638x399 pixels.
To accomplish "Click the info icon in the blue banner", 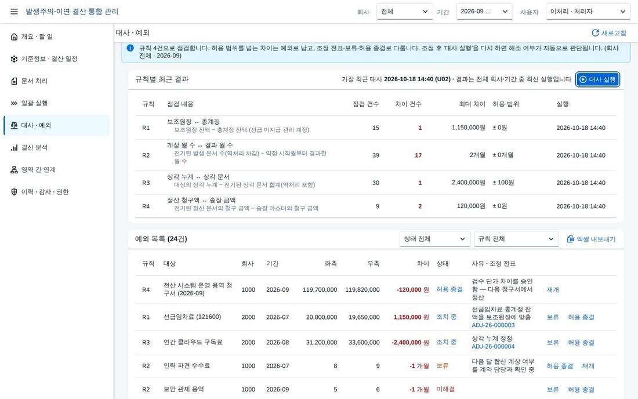I will click(130, 48).
